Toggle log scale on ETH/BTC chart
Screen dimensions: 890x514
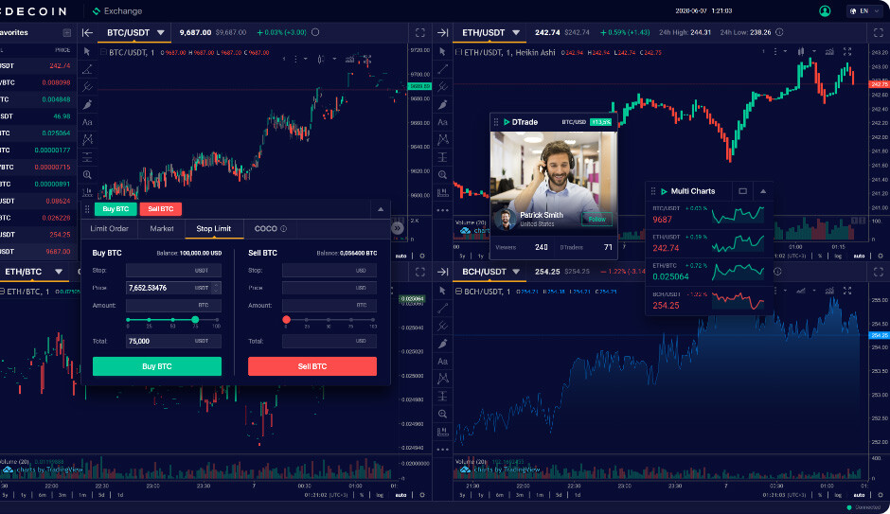380,495
